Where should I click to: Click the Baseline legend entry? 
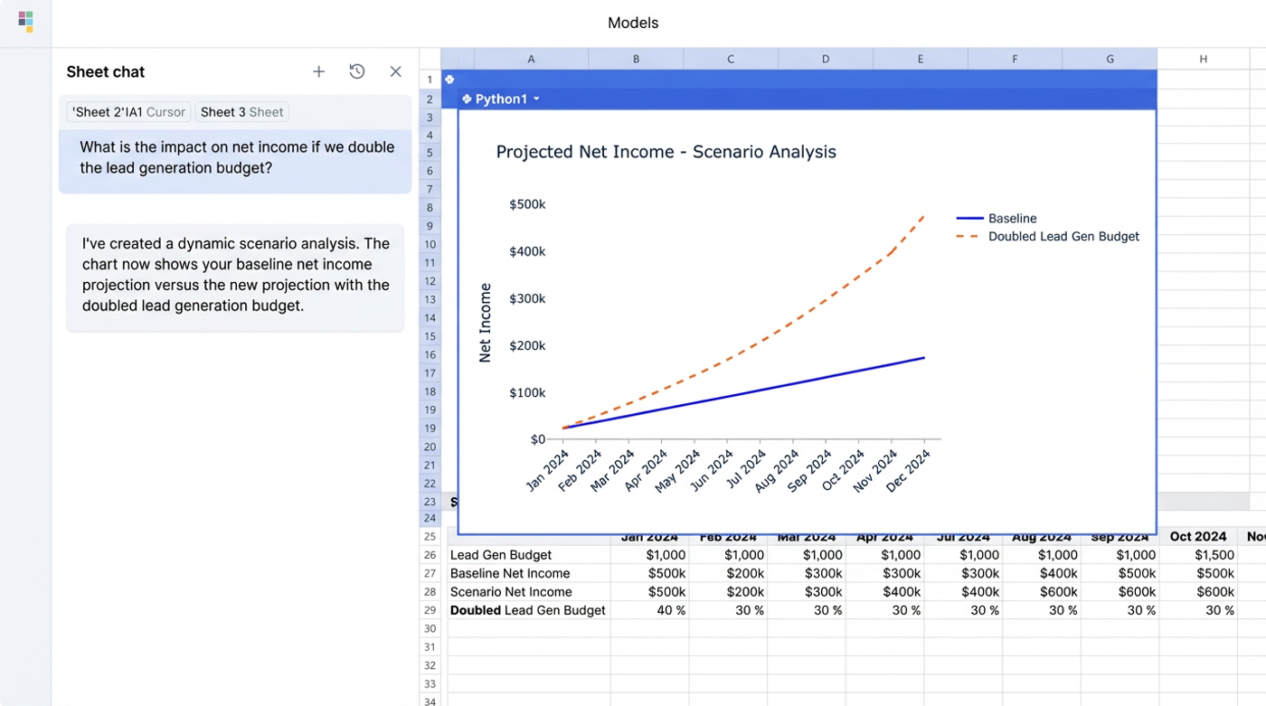pos(997,219)
